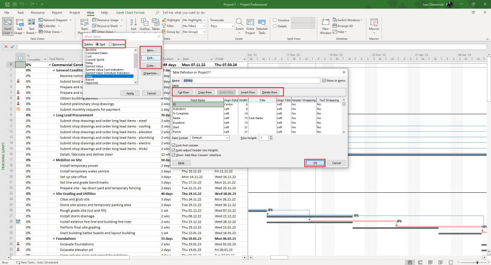Open the Task ribbon tab
Viewport: 491px width, 265px height.
(x=20, y=12)
